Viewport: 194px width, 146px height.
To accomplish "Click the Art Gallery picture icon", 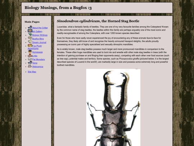I will (30, 31).
